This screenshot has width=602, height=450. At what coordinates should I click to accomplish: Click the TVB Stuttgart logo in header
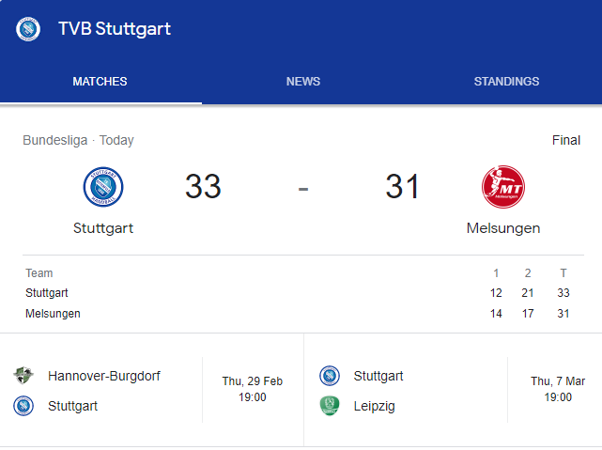tap(28, 29)
